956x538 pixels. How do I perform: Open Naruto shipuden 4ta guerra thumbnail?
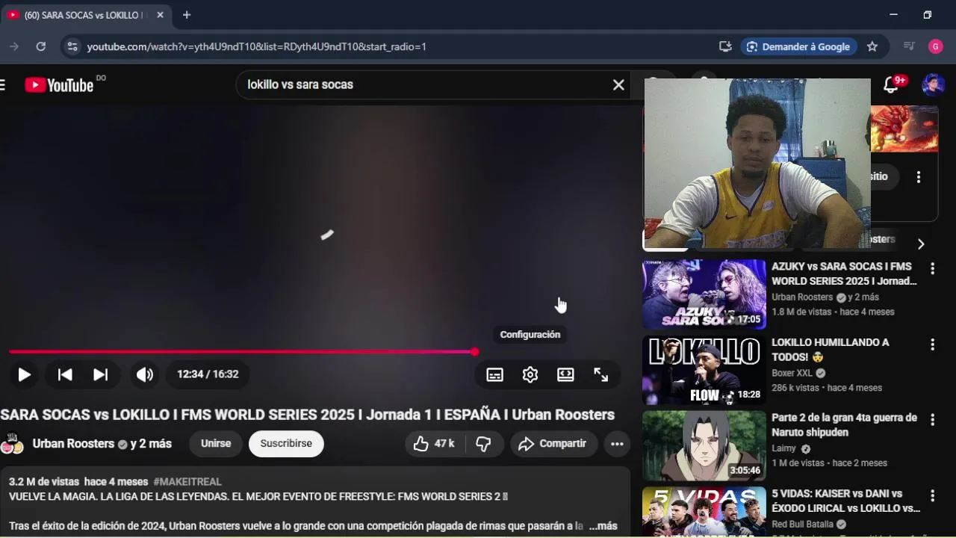point(704,445)
